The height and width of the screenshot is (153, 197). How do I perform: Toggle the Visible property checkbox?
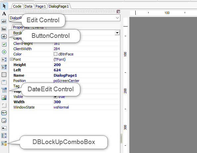(x=55, y=97)
